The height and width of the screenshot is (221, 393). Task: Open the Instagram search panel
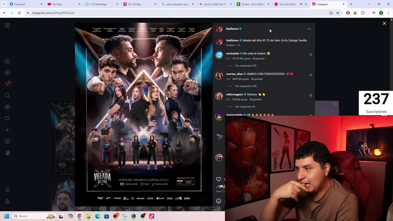[7, 95]
